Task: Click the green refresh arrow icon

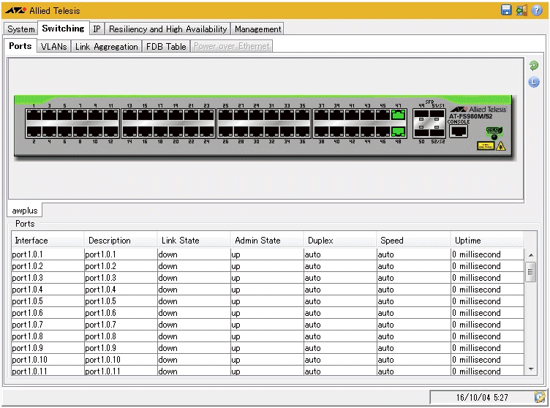Action: [x=534, y=66]
